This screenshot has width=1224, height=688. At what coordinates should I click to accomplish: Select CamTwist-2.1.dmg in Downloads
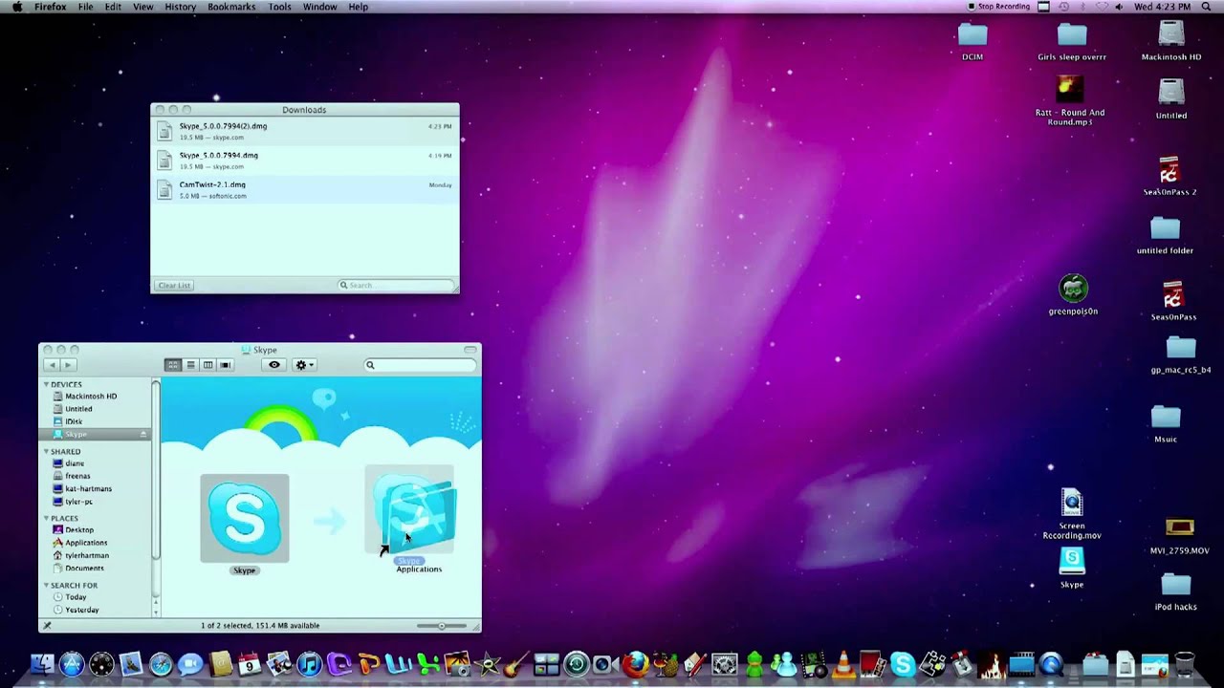point(305,189)
